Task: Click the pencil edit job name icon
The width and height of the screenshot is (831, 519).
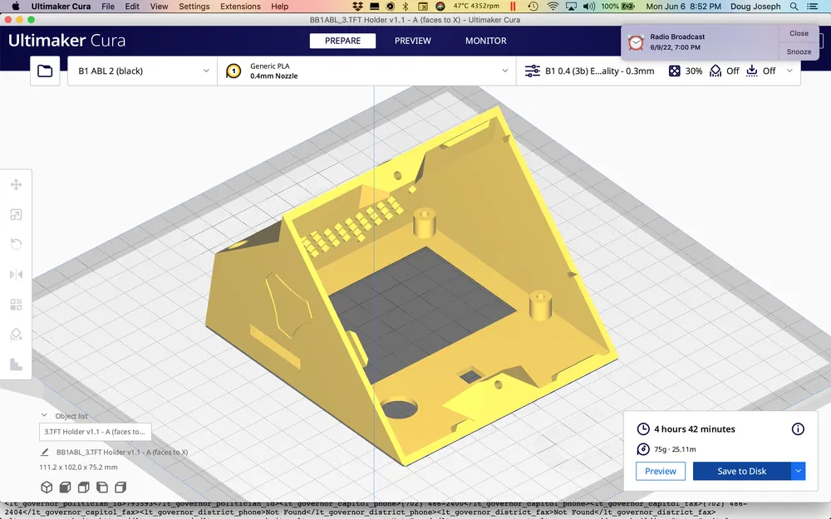Action: coord(45,452)
